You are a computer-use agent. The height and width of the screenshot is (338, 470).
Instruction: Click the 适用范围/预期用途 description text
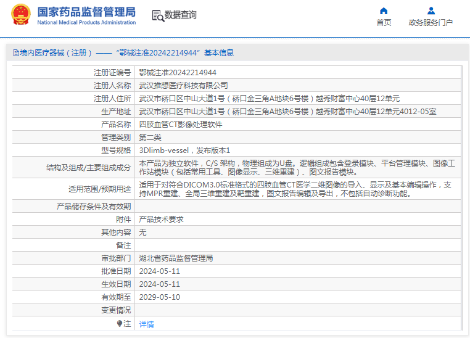click(295, 189)
